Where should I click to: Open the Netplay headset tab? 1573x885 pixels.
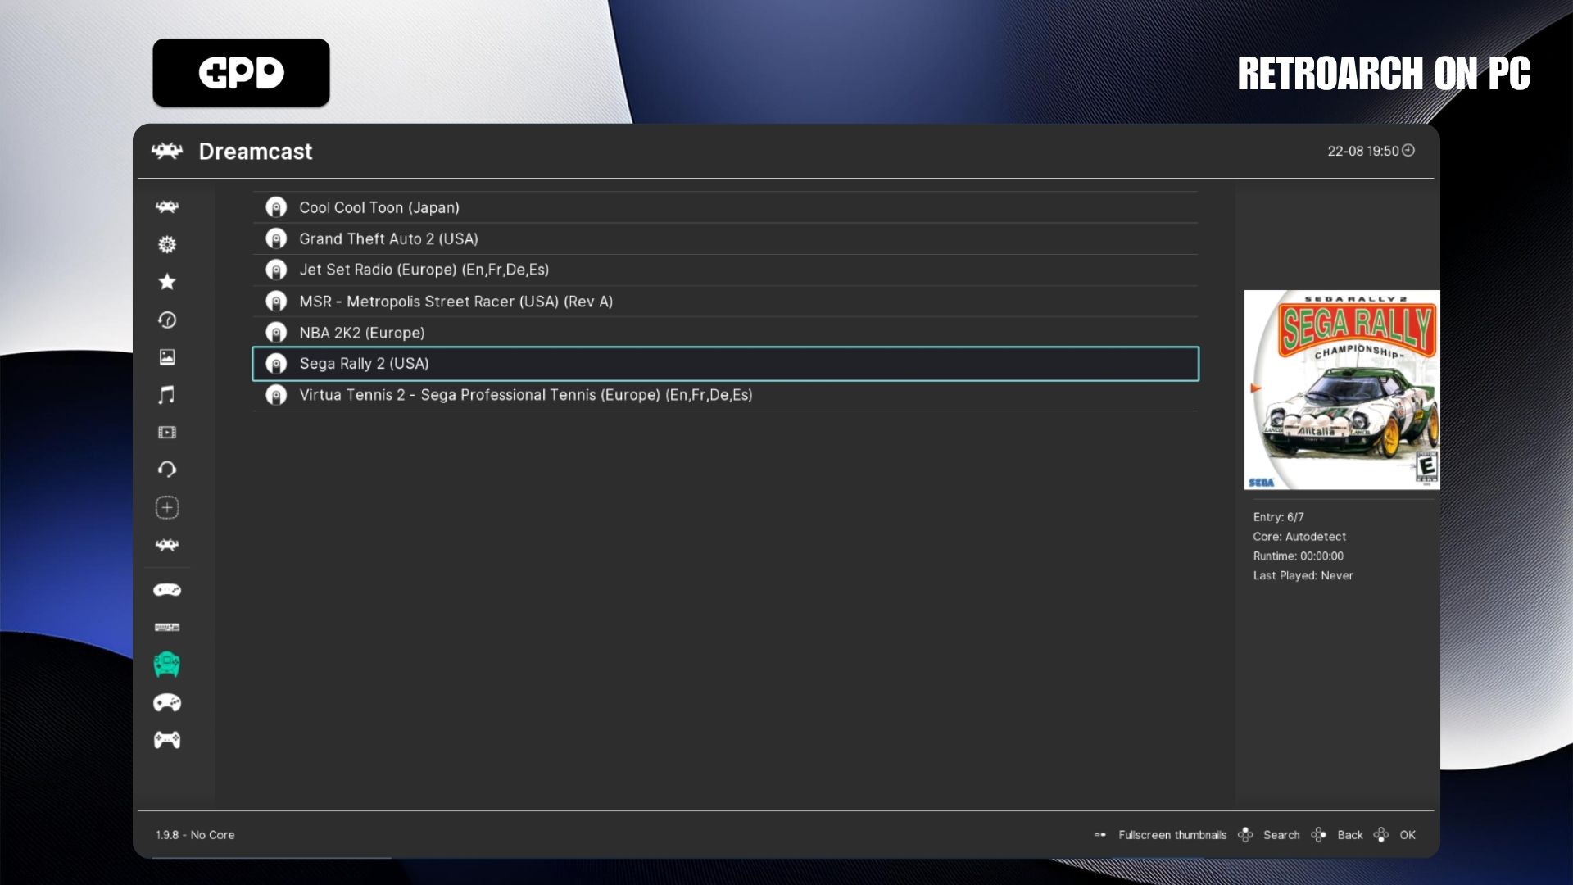pyautogui.click(x=167, y=470)
